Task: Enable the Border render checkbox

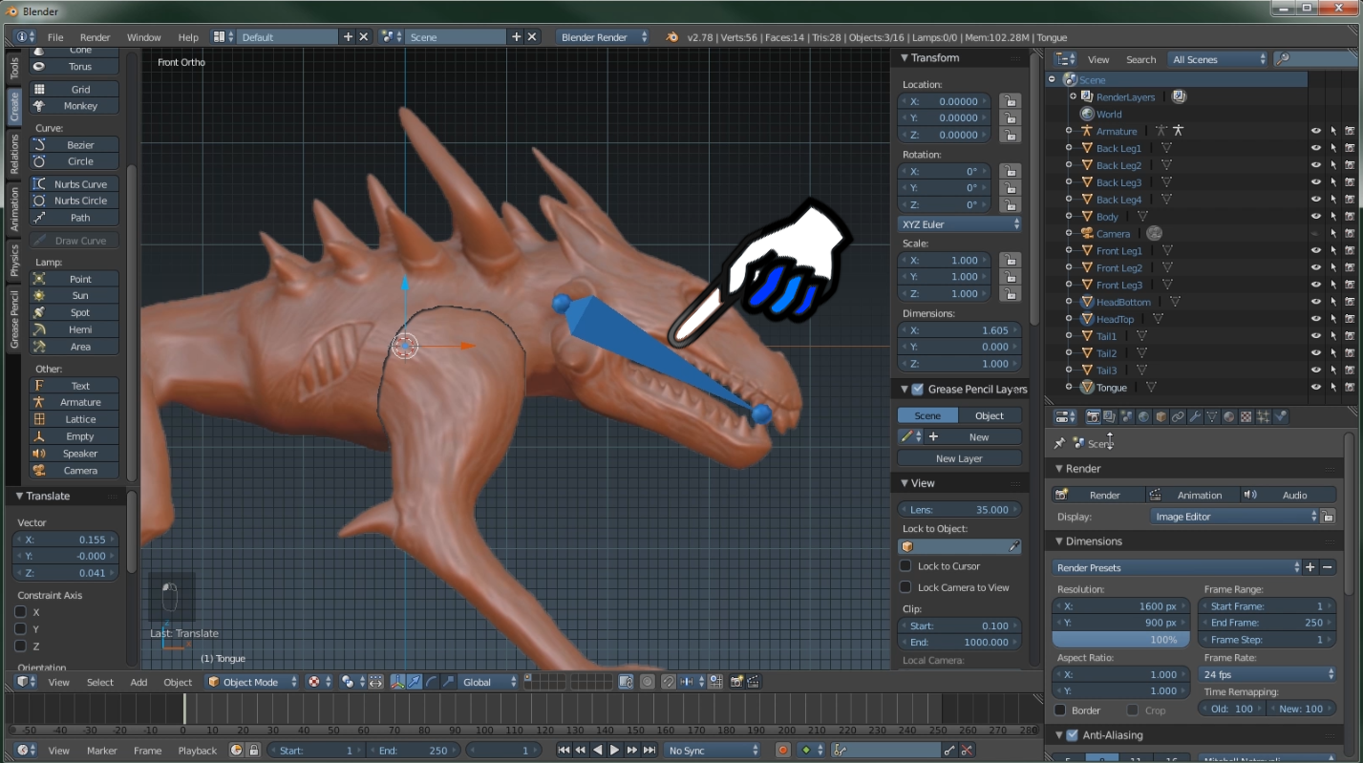Action: pos(1060,710)
